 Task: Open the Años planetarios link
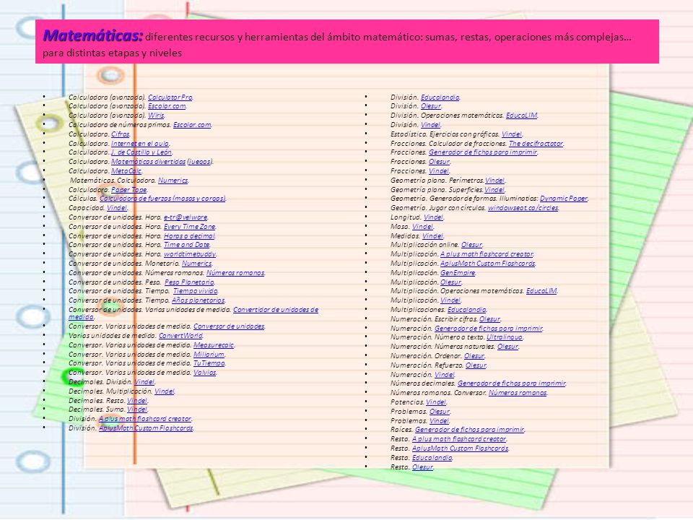pos(199,300)
